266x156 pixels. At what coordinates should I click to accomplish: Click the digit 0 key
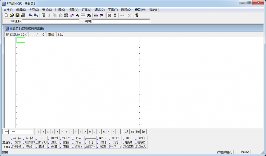point(39,131)
